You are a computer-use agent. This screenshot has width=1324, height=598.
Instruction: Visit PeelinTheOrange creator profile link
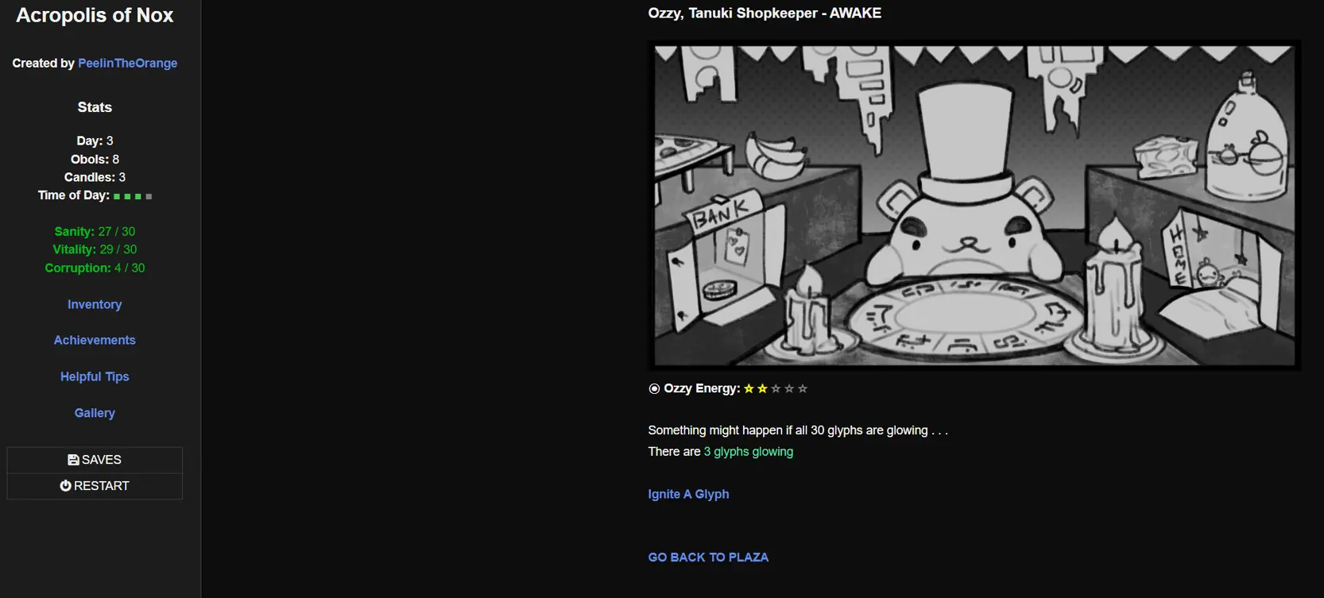(127, 63)
